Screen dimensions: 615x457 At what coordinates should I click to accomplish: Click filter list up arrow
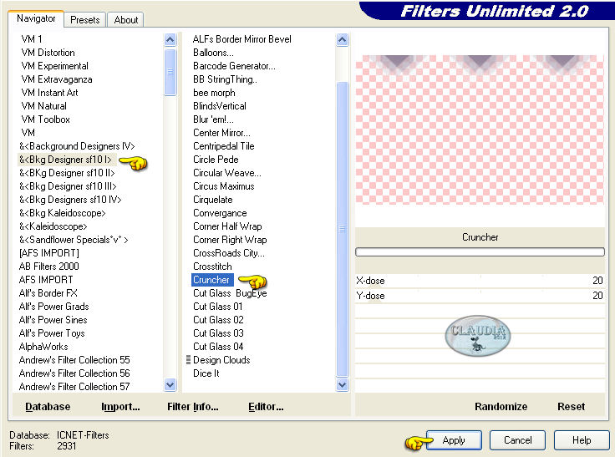coord(342,39)
